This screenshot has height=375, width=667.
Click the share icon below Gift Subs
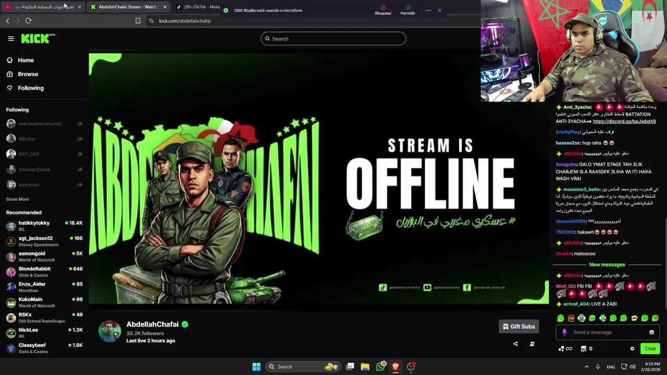click(515, 344)
